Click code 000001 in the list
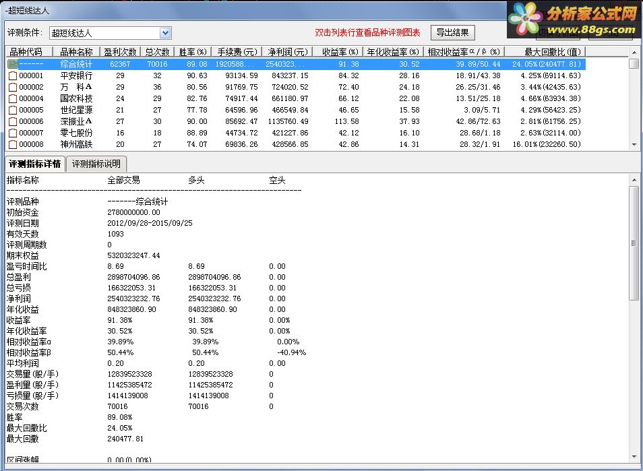This screenshot has height=471, width=643. [31, 76]
